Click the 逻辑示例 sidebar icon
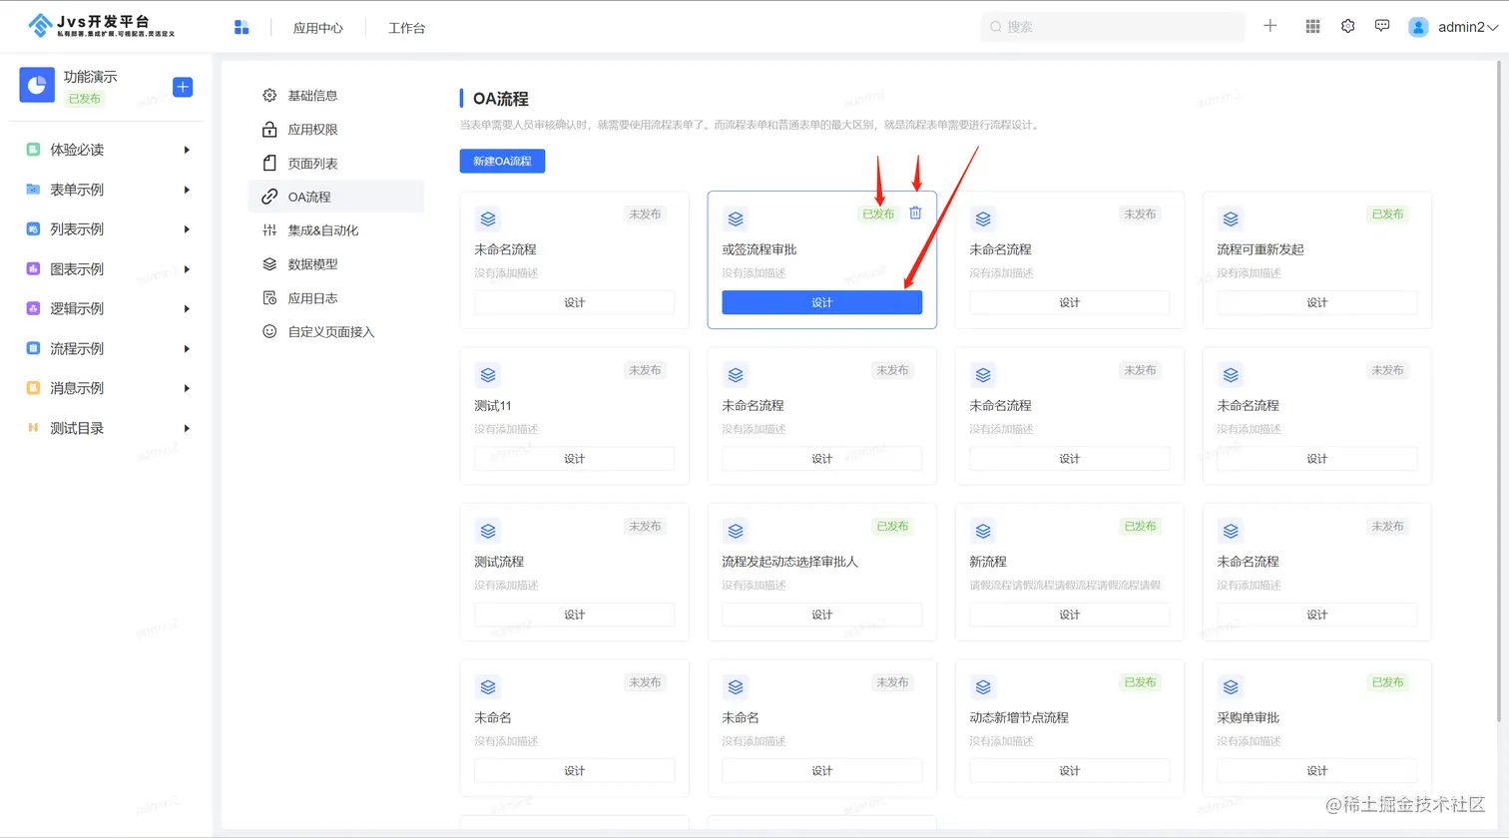1509x838 pixels. (x=33, y=309)
